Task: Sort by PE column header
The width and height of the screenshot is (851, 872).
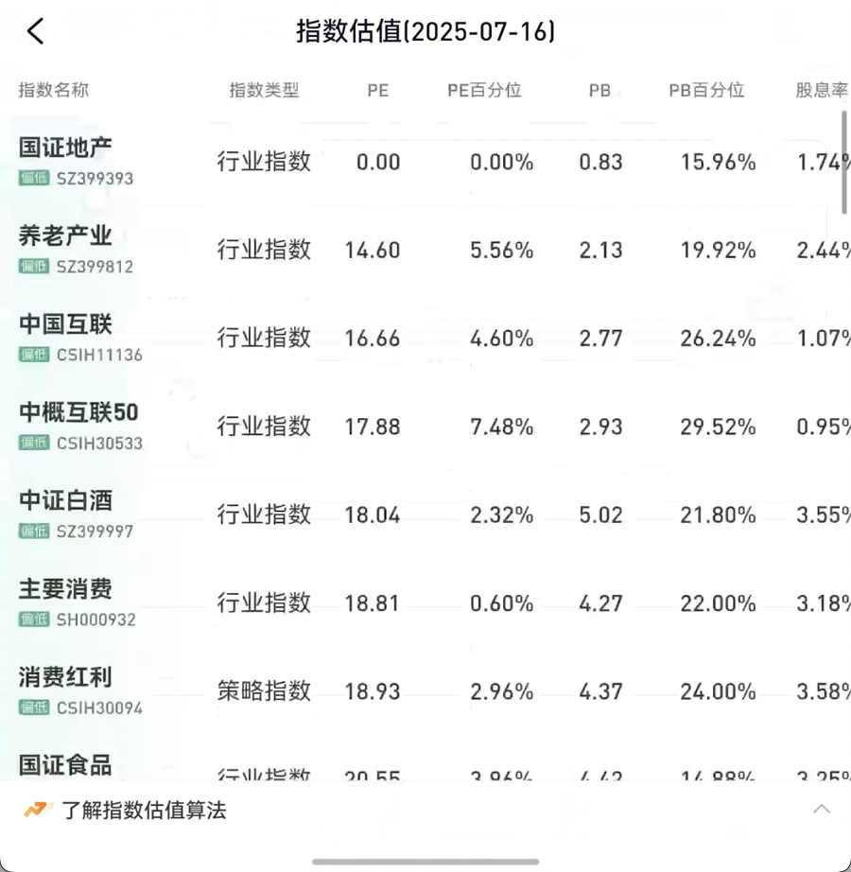Action: click(378, 90)
